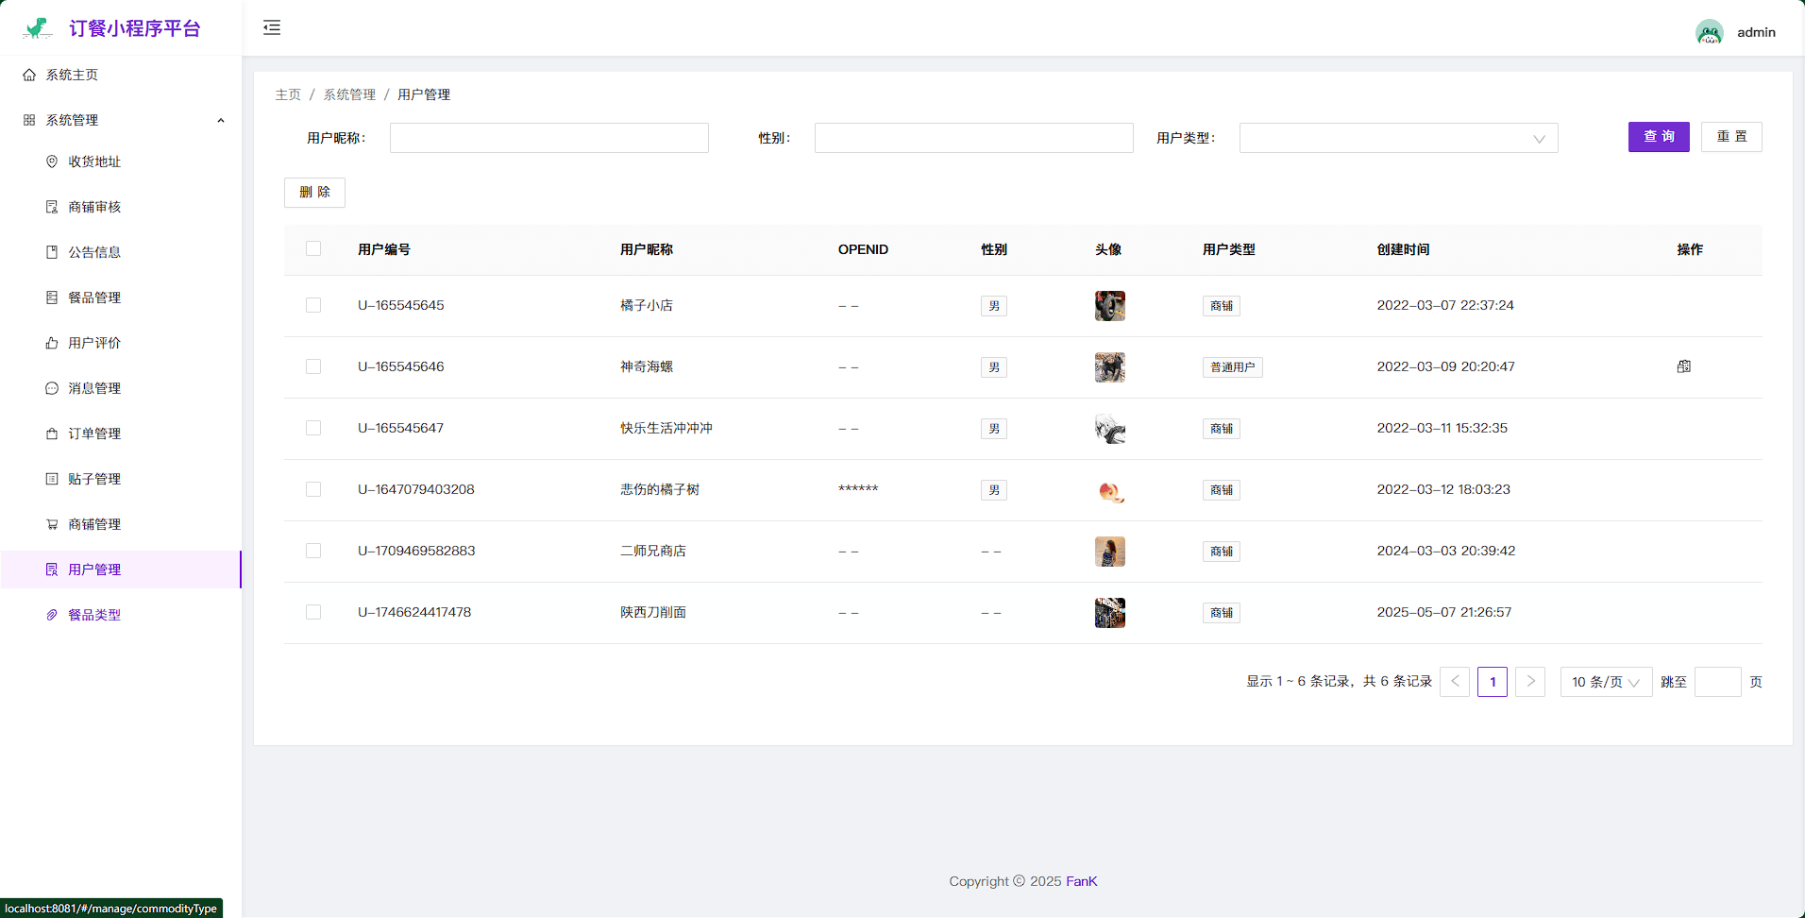Click the 用户昵称 input field
This screenshot has height=918, width=1805.
[548, 138]
